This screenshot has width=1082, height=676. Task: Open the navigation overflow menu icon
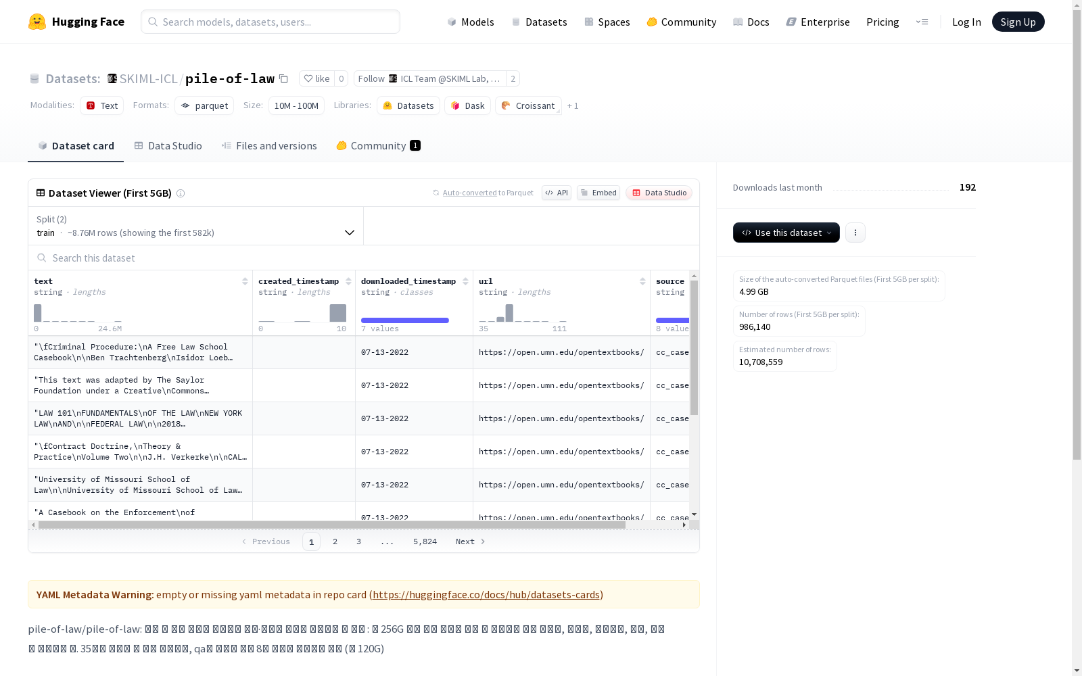(922, 22)
